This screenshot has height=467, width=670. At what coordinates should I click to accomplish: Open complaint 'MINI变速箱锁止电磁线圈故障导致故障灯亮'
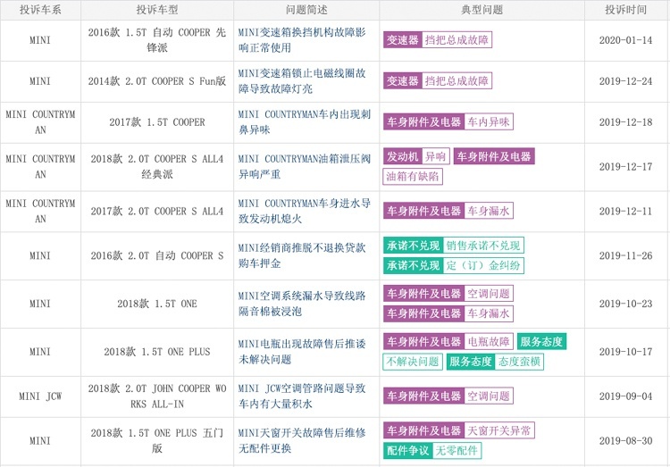pos(302,80)
